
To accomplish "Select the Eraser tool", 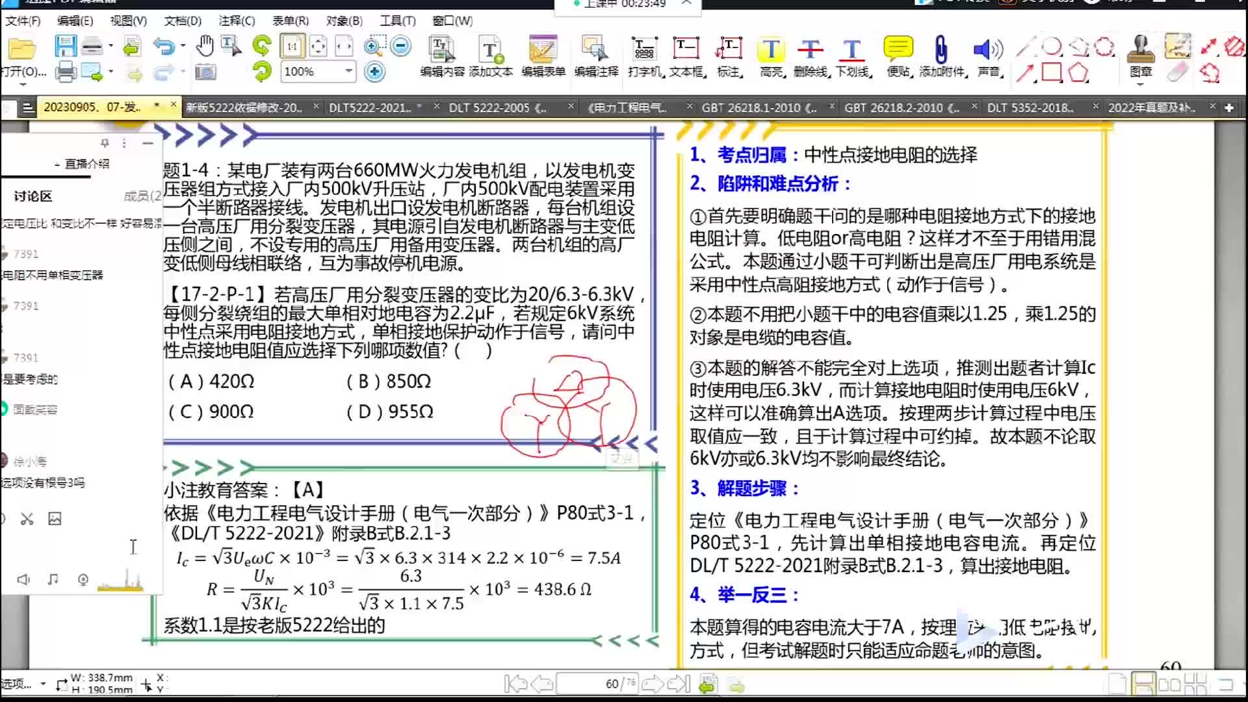I will click(x=1177, y=72).
